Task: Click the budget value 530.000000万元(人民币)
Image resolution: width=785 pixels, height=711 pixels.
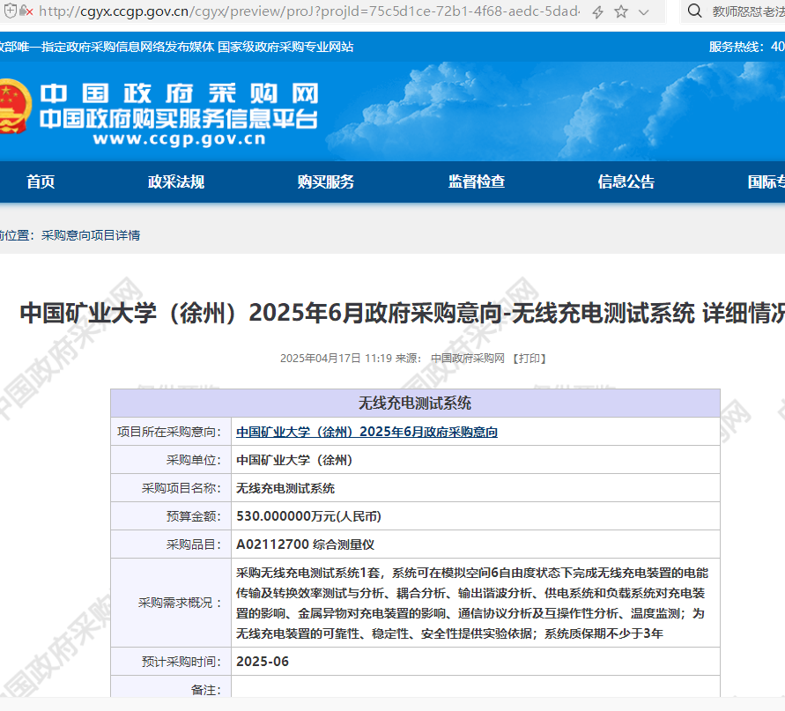Action: tap(308, 516)
